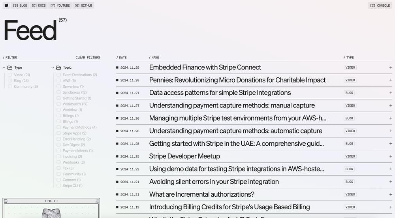Open Pennies Micro Donations for Charitable Impact entry
Image resolution: width=395 pixels, height=218 pixels.
[x=237, y=80]
